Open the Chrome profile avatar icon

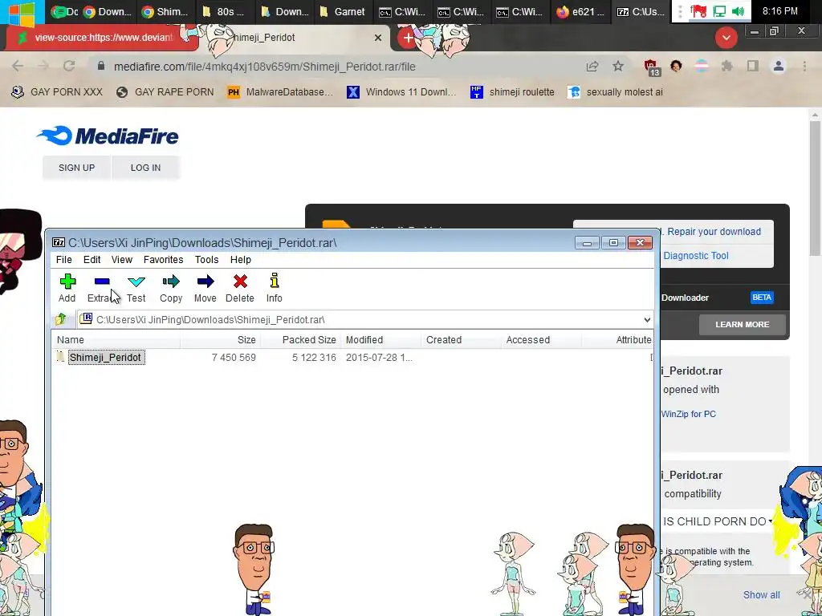pos(779,66)
